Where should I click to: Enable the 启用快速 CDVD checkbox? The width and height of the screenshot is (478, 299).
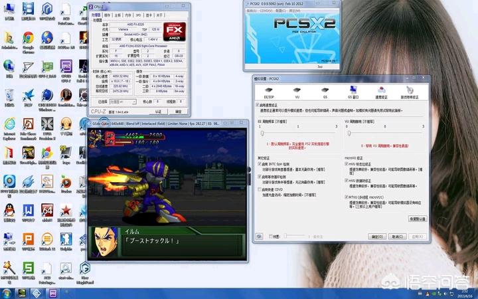point(260,189)
